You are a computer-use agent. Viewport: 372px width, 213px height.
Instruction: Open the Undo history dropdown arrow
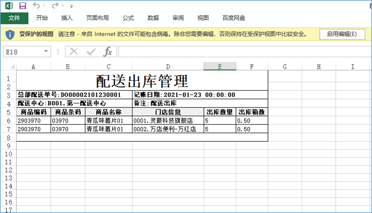(x=44, y=6)
